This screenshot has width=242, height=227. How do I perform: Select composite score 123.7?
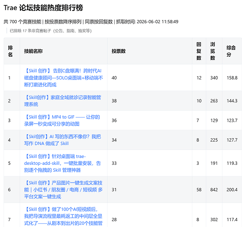pyautogui.click(x=232, y=120)
